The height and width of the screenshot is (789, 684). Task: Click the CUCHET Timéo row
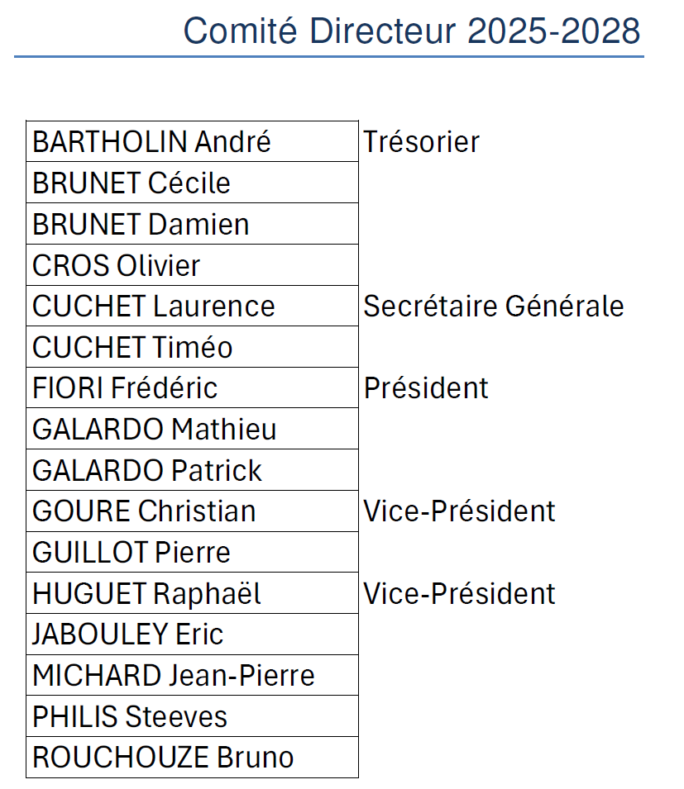(x=192, y=347)
